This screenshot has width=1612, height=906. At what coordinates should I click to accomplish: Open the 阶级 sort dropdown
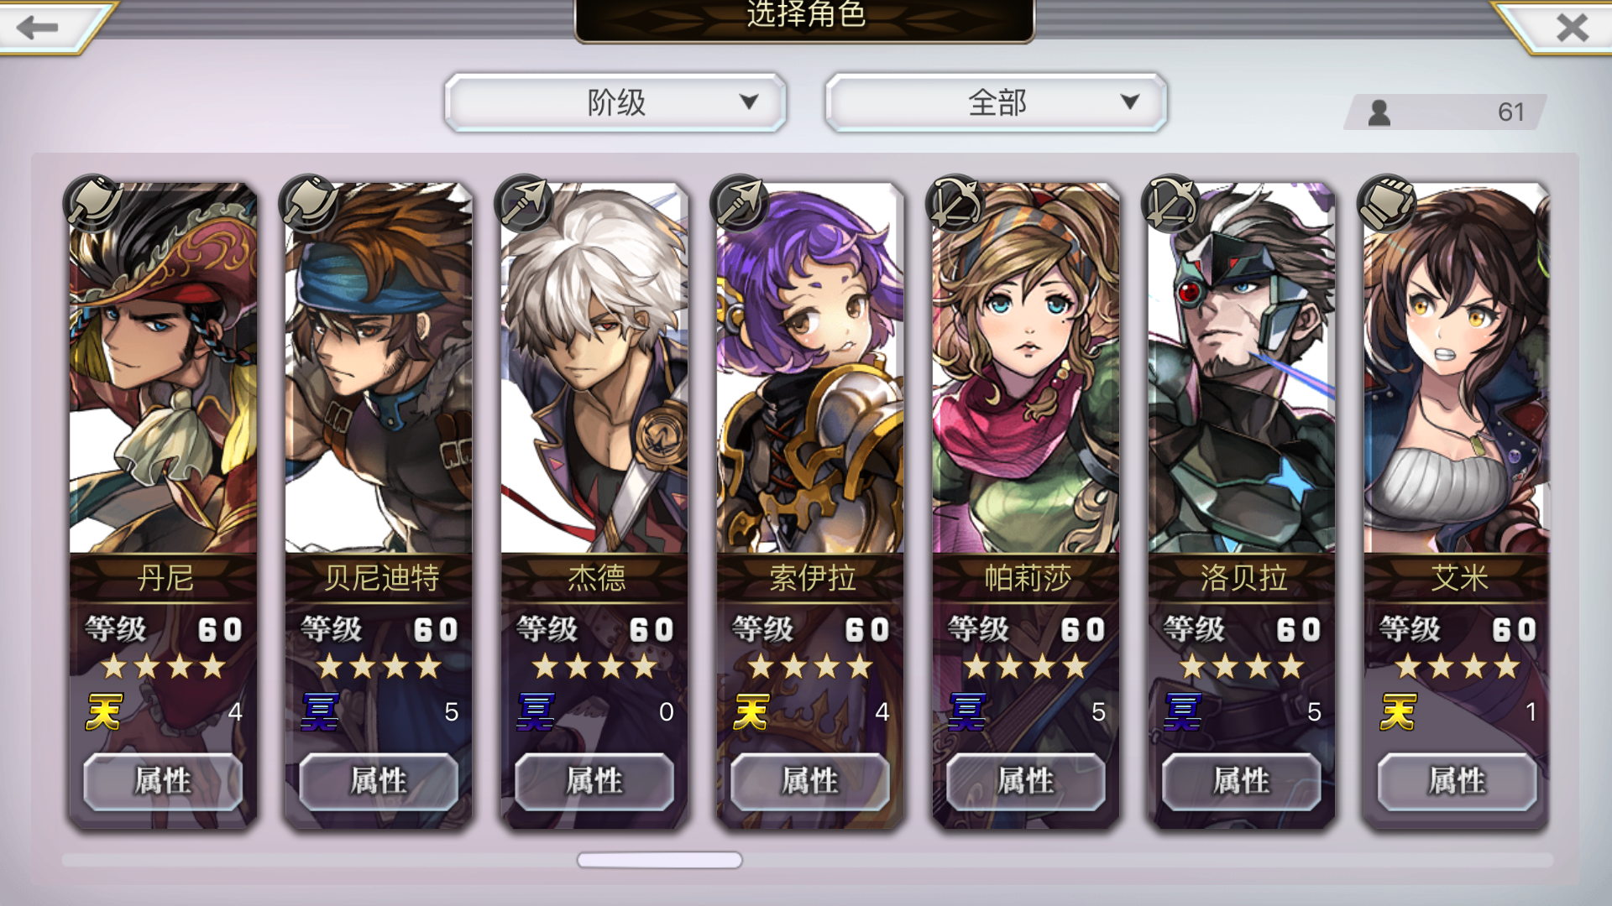[615, 102]
